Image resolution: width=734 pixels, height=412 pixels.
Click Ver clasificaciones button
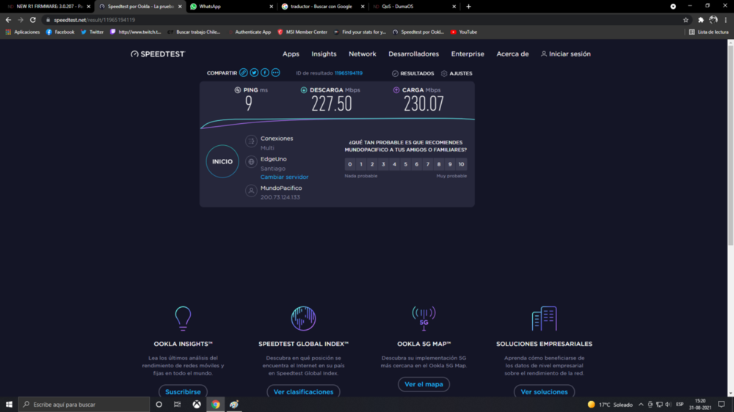(303, 392)
